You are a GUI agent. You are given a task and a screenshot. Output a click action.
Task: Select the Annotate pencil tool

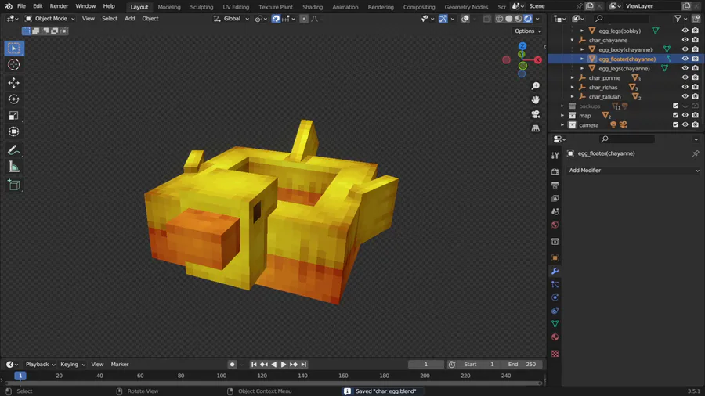pyautogui.click(x=14, y=150)
